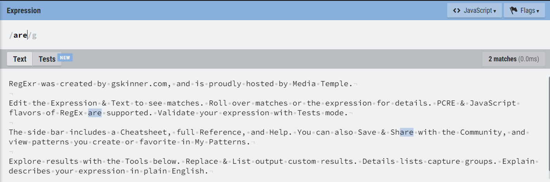Viewport: 550px width, 182px height.
Task: Click the highlighted match inside the word "Share"
Action: point(406,132)
